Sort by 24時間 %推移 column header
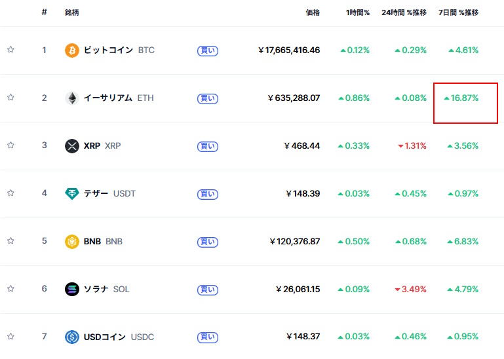The image size is (504, 359). coord(404,12)
